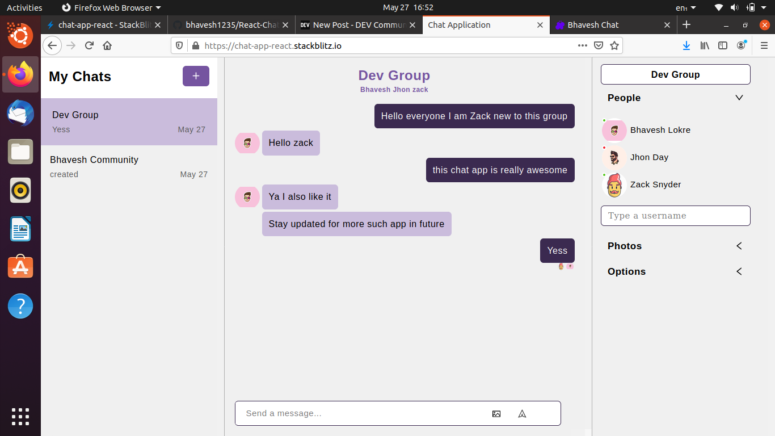Open Ubuntu Software from dock
775x436 pixels.
pos(20,267)
